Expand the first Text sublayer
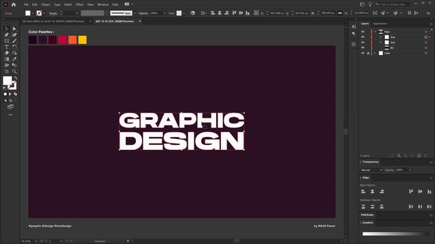The width and height of the screenshot is (435, 244). click(x=381, y=37)
